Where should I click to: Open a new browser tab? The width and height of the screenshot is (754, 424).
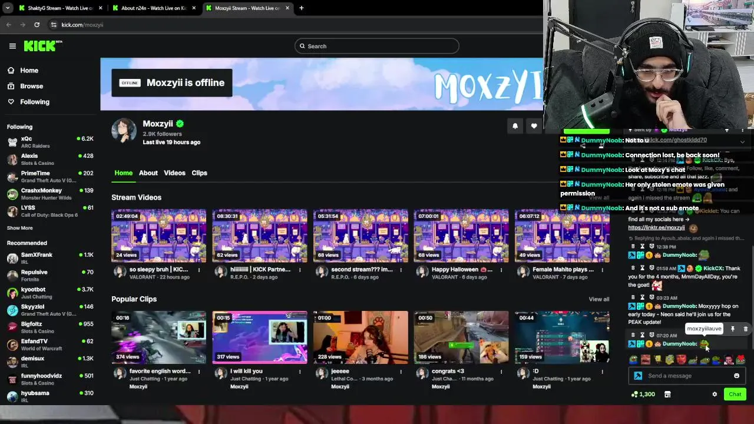click(x=302, y=8)
